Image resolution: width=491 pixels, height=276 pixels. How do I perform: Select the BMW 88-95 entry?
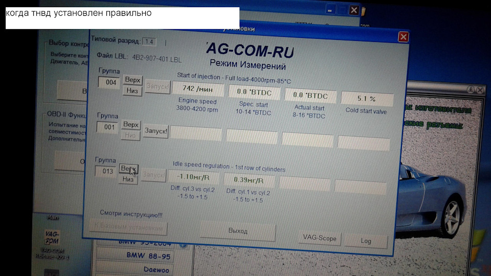click(x=142, y=256)
